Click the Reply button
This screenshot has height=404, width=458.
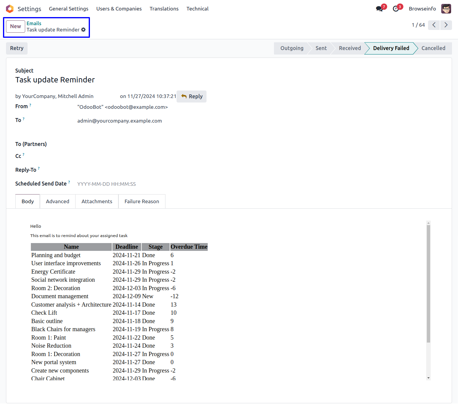click(x=192, y=97)
